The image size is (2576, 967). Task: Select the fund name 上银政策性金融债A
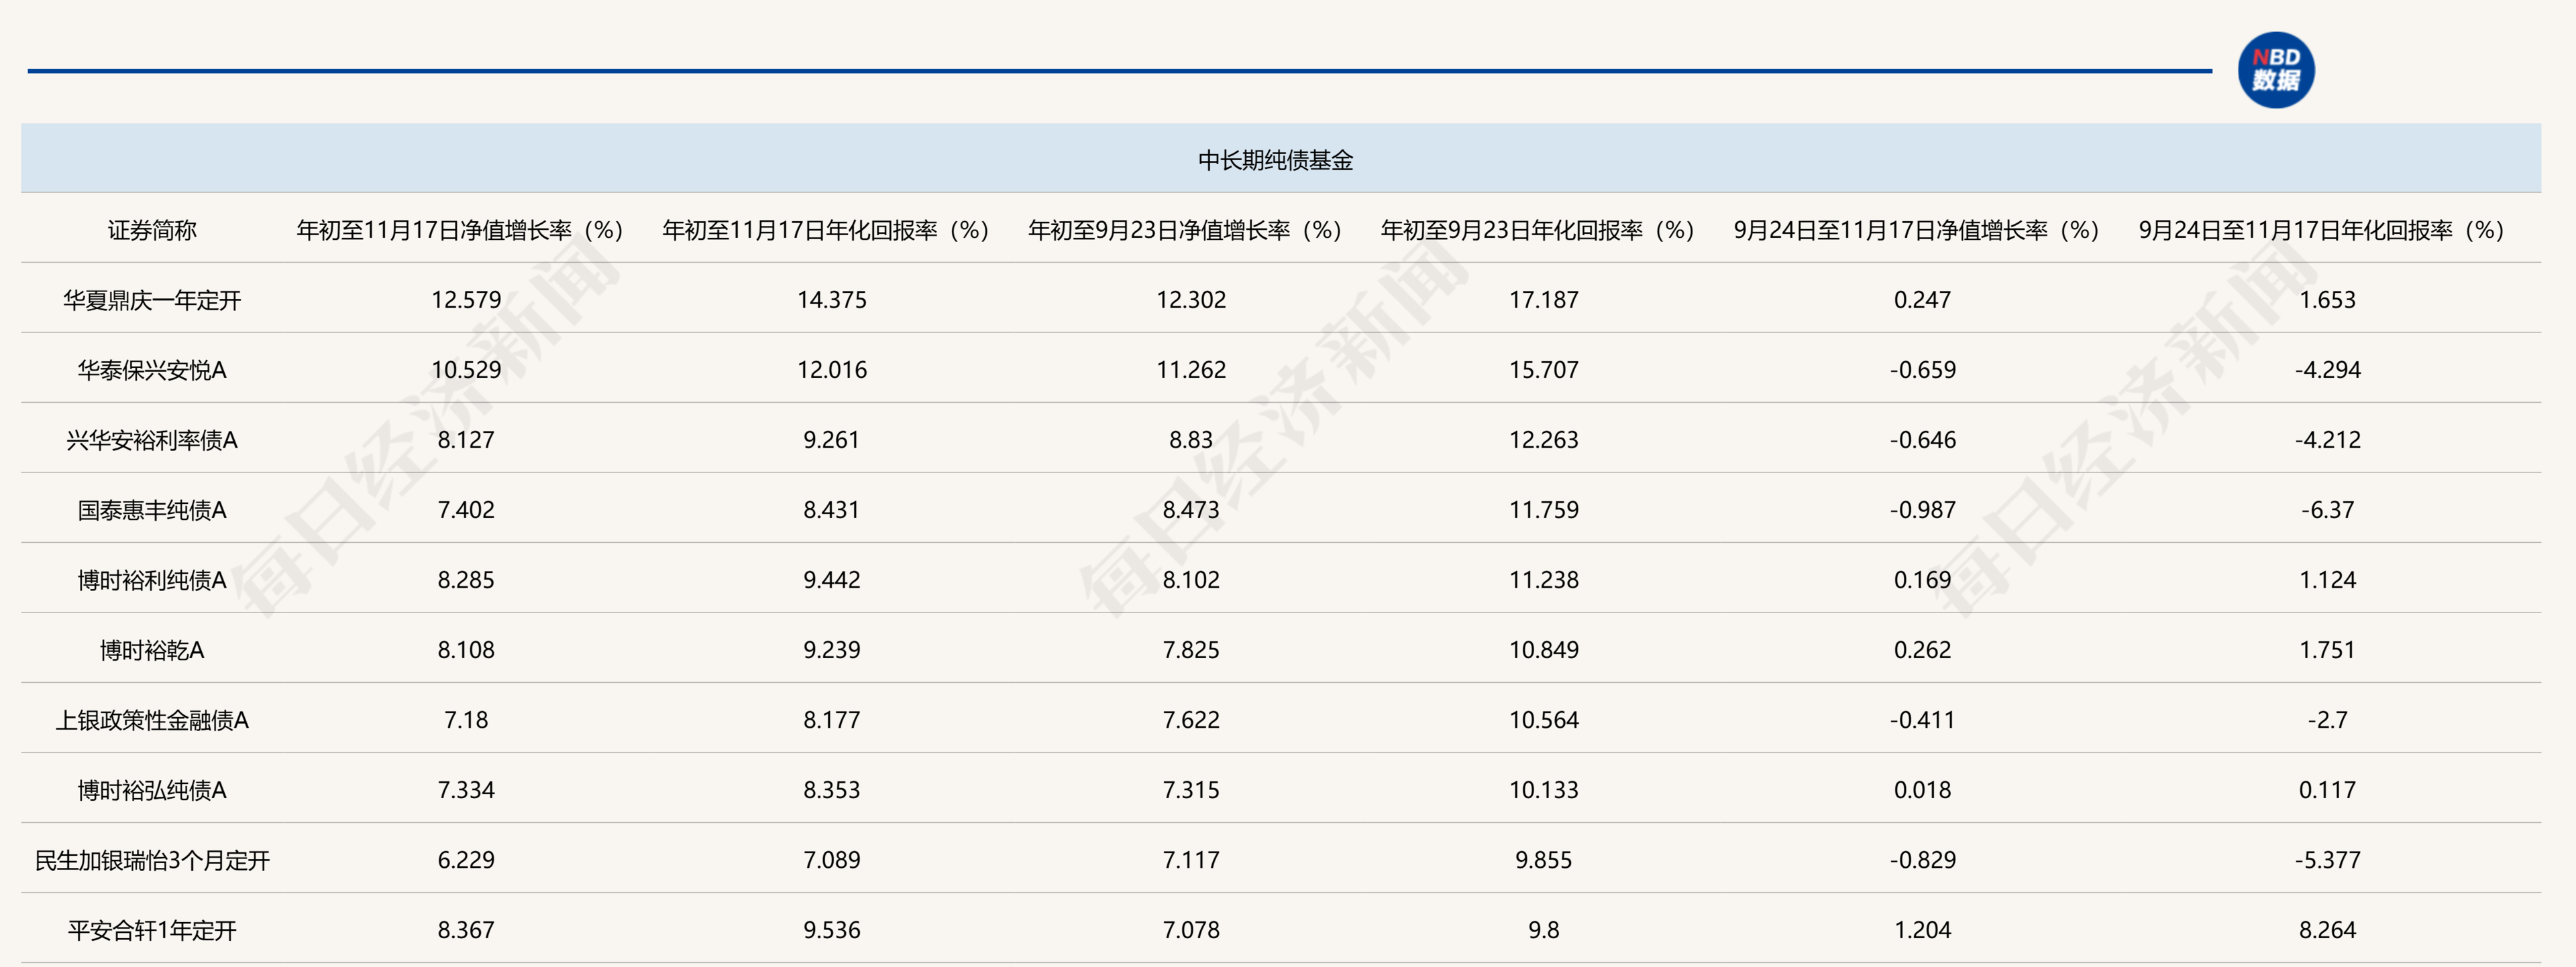tap(152, 719)
